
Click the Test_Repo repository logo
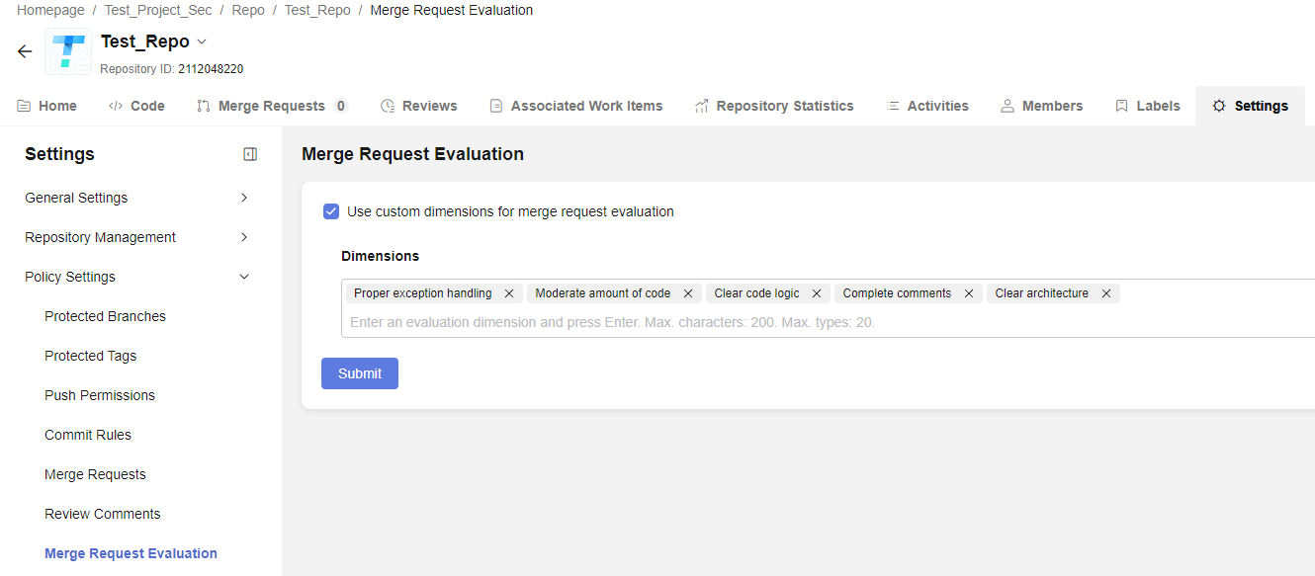click(68, 51)
